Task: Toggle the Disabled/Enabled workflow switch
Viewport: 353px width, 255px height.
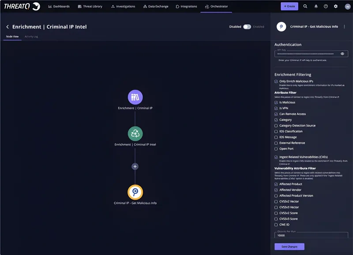Action: (x=247, y=27)
